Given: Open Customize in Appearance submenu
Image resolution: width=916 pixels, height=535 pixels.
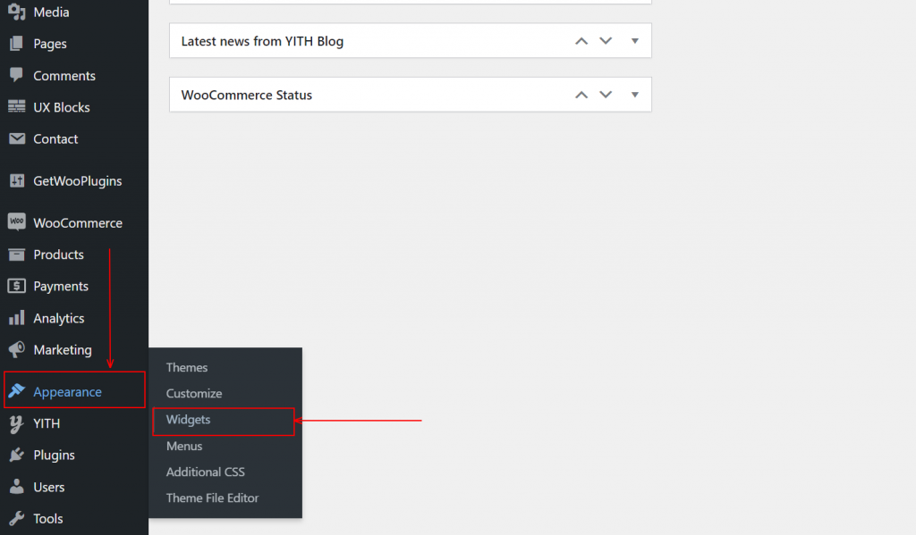Looking at the screenshot, I should (x=194, y=393).
